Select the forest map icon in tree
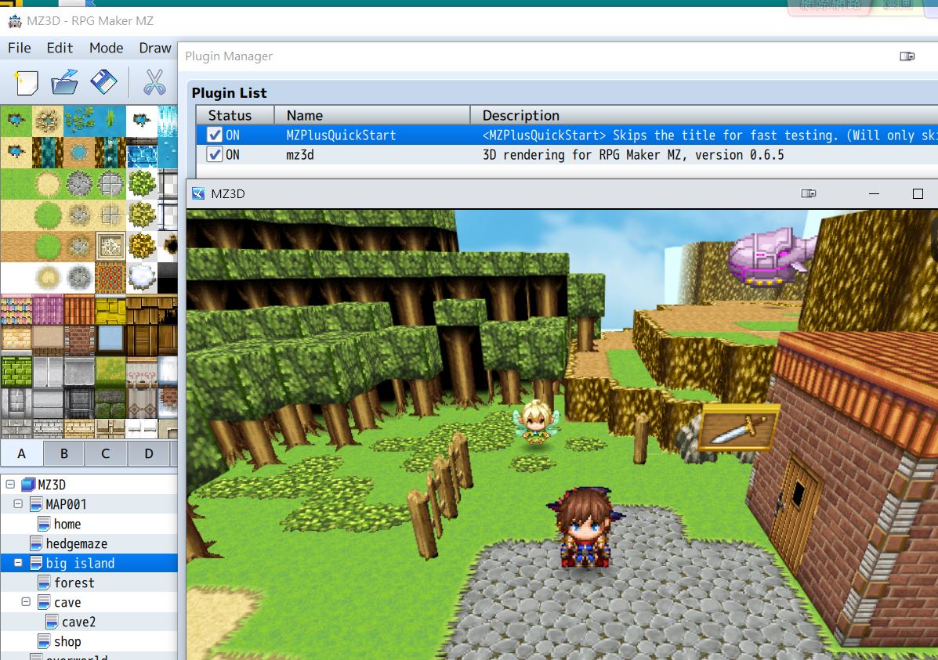The image size is (938, 660). tap(44, 582)
